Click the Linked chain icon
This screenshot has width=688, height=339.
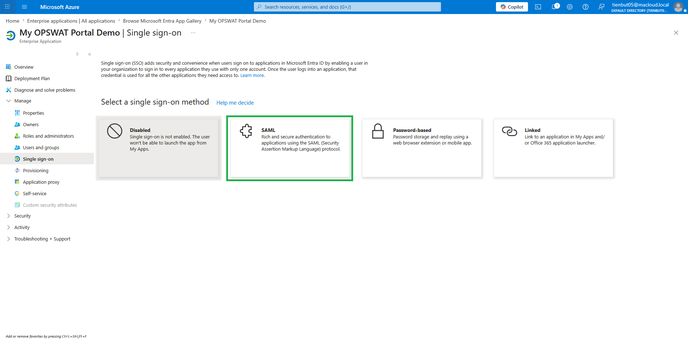click(x=509, y=131)
